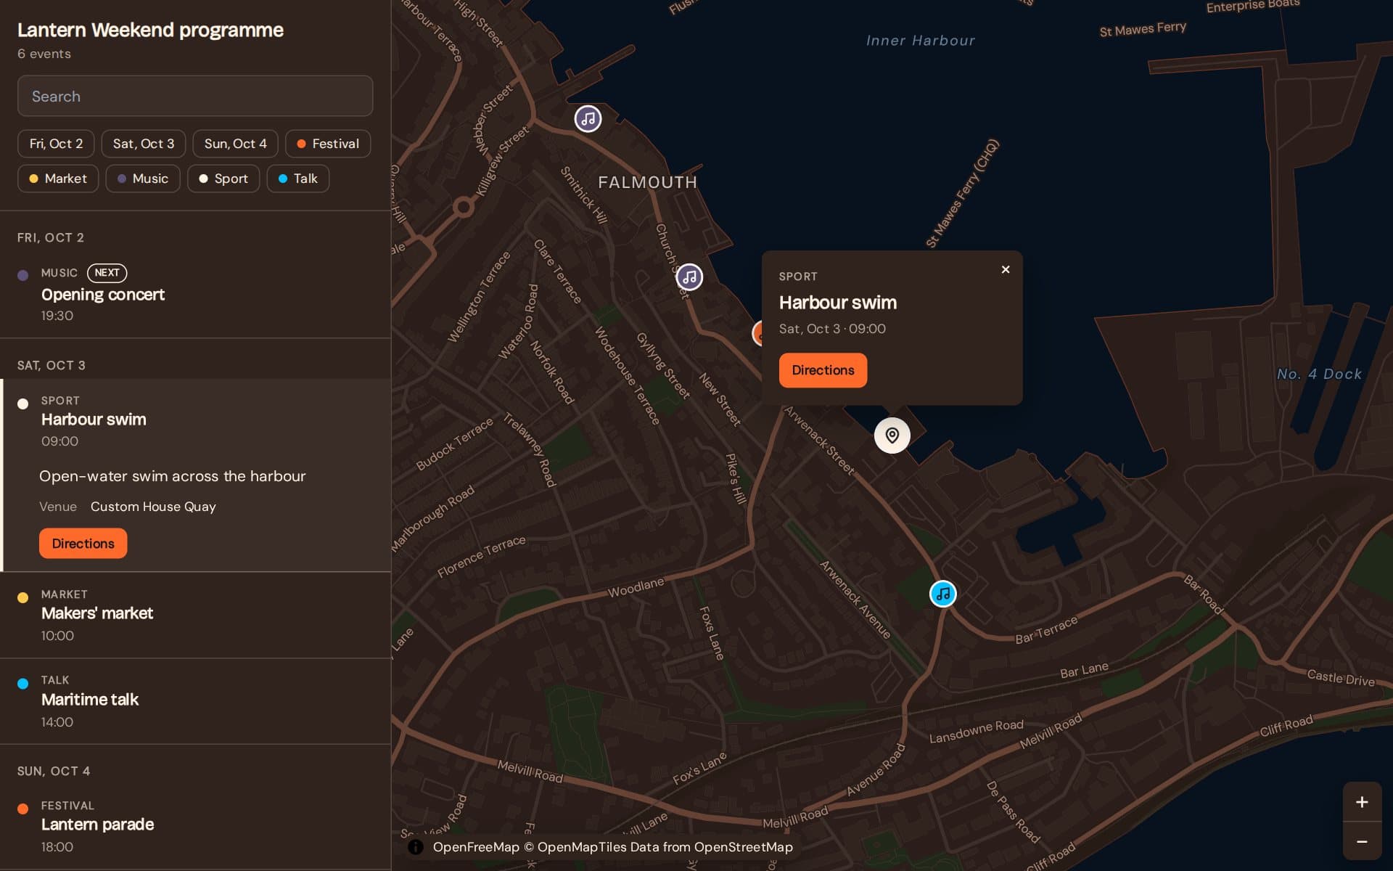Toggle the Sat, Oct 3 date filter
This screenshot has width=1393, height=871.
(144, 144)
